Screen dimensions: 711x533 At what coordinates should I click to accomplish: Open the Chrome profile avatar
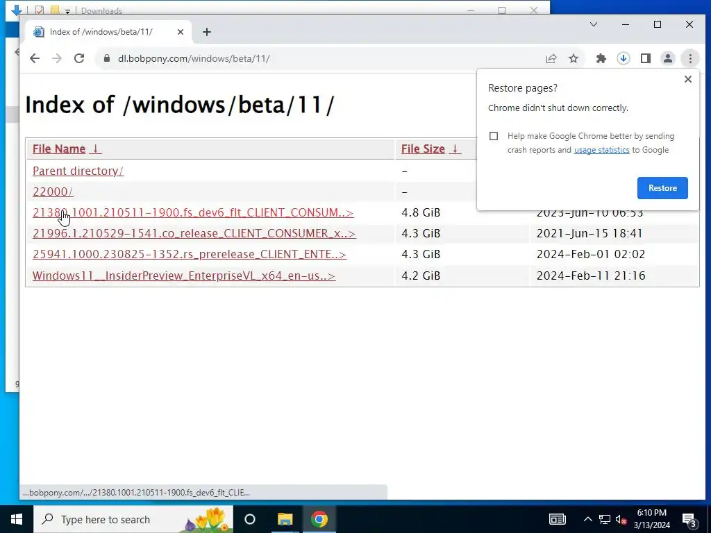coord(668,58)
